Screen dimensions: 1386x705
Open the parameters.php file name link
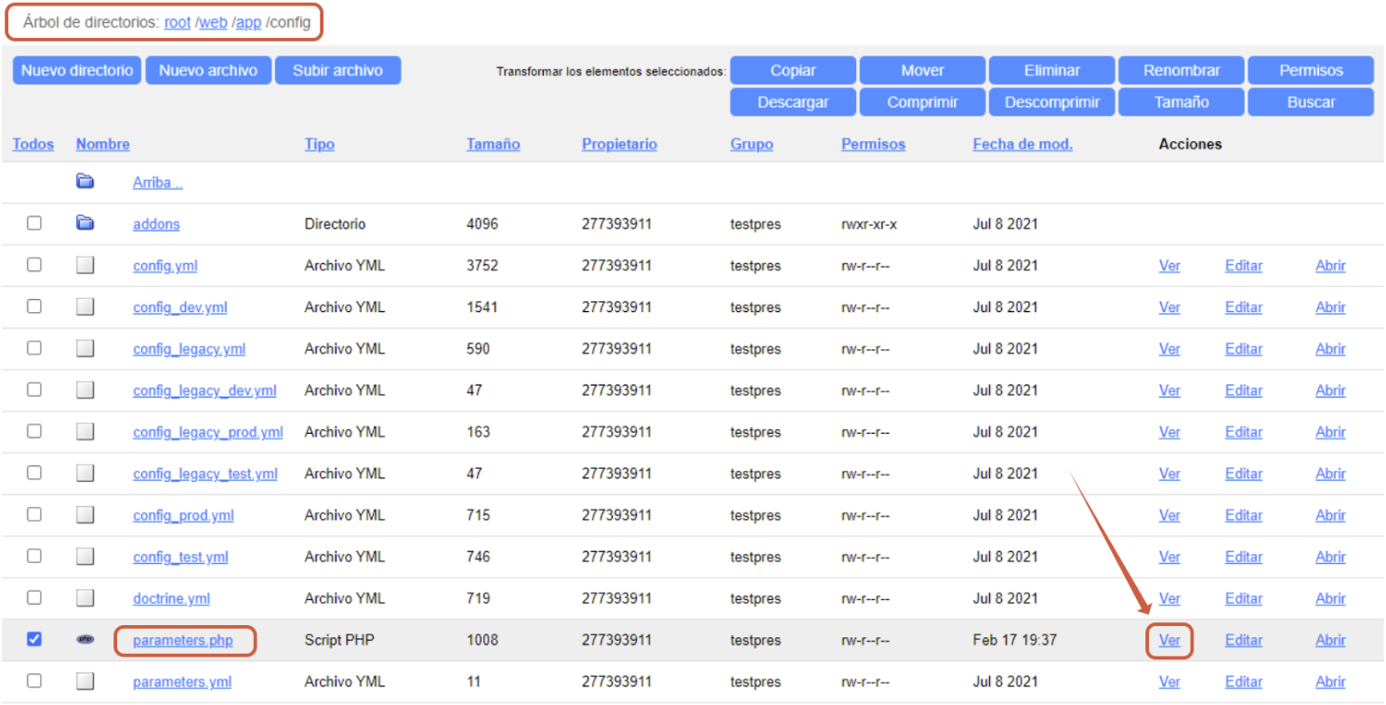(x=183, y=640)
